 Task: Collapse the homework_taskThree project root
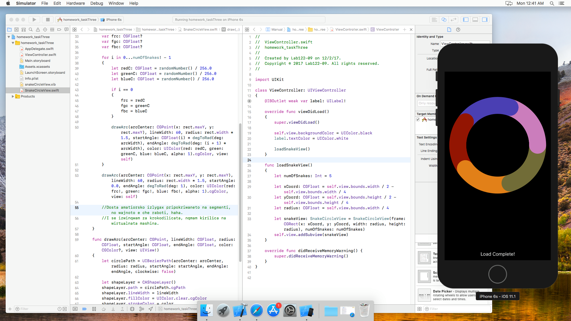click(9, 37)
